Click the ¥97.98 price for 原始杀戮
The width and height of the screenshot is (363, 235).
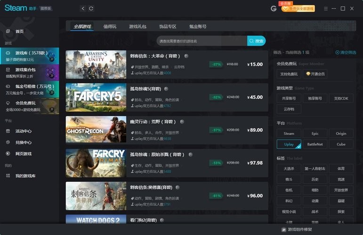(255, 163)
